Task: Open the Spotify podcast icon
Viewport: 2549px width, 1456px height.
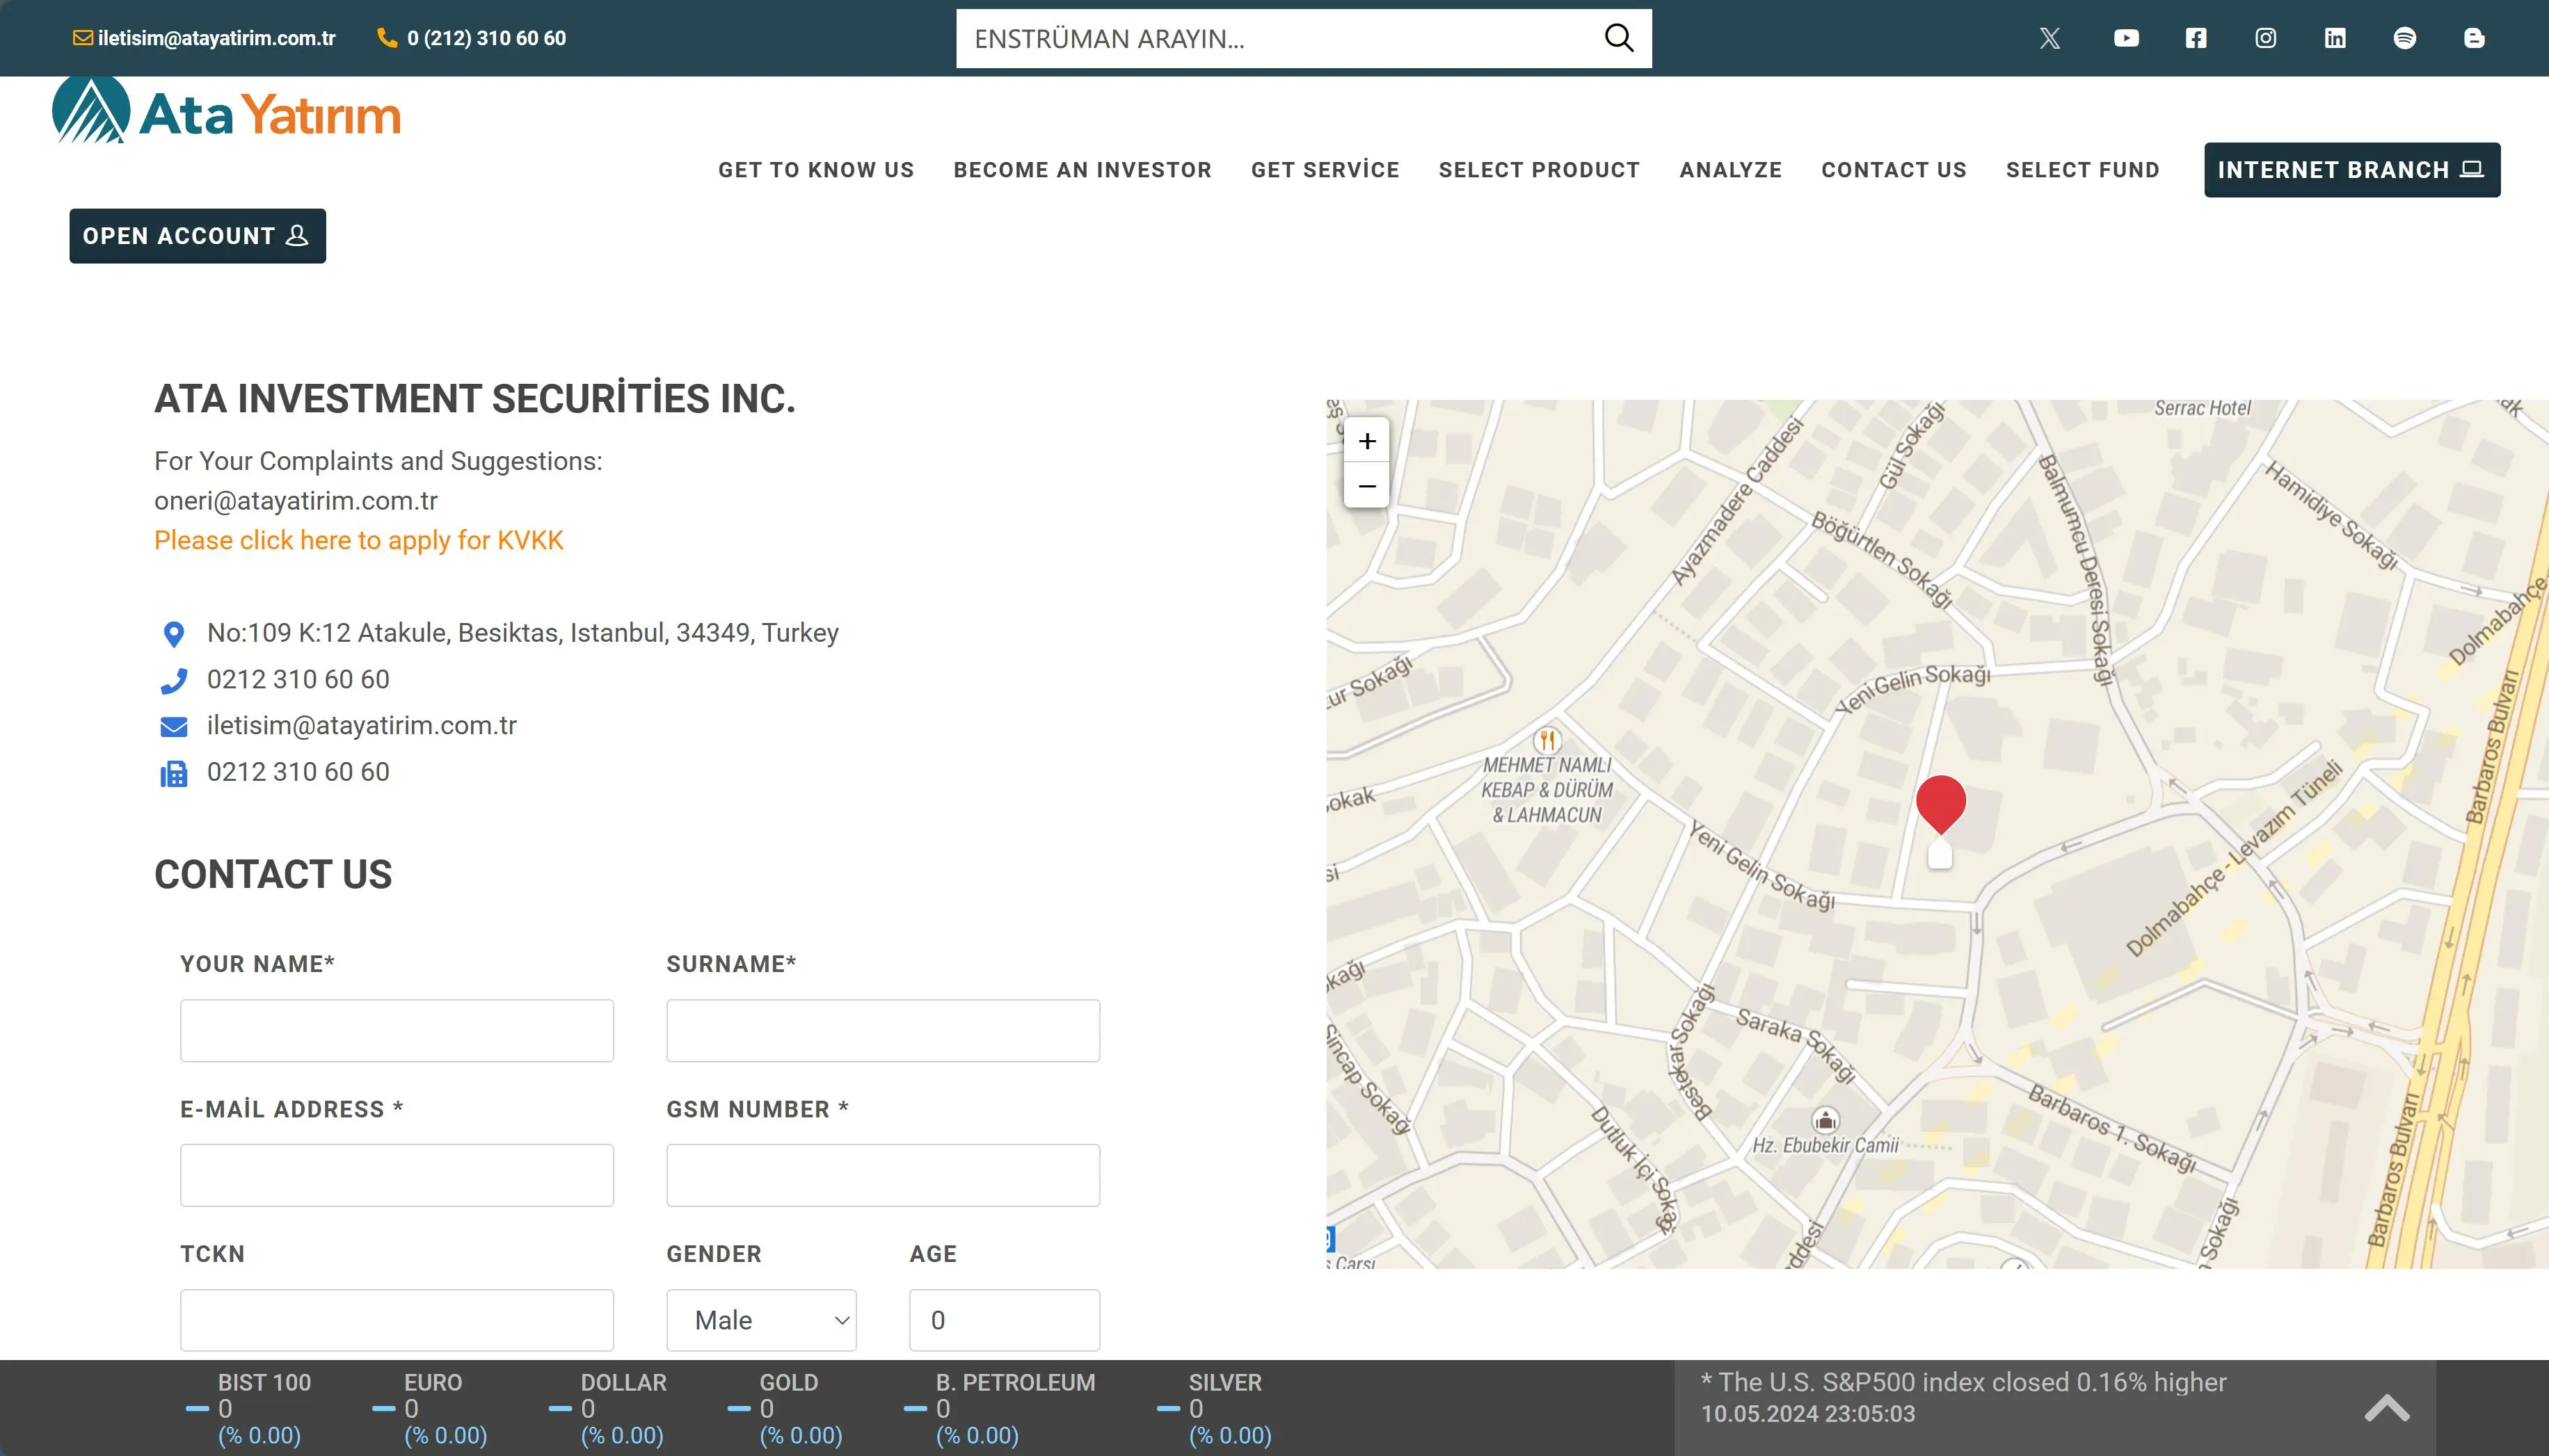Action: pyautogui.click(x=2405, y=38)
